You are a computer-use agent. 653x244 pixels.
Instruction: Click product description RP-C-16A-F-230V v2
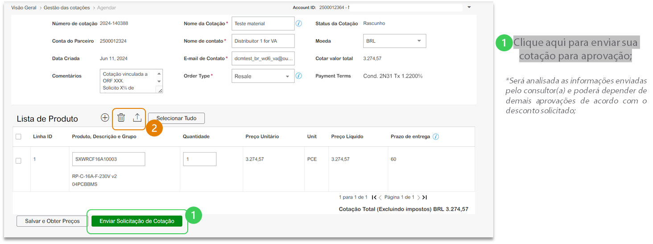(95, 176)
